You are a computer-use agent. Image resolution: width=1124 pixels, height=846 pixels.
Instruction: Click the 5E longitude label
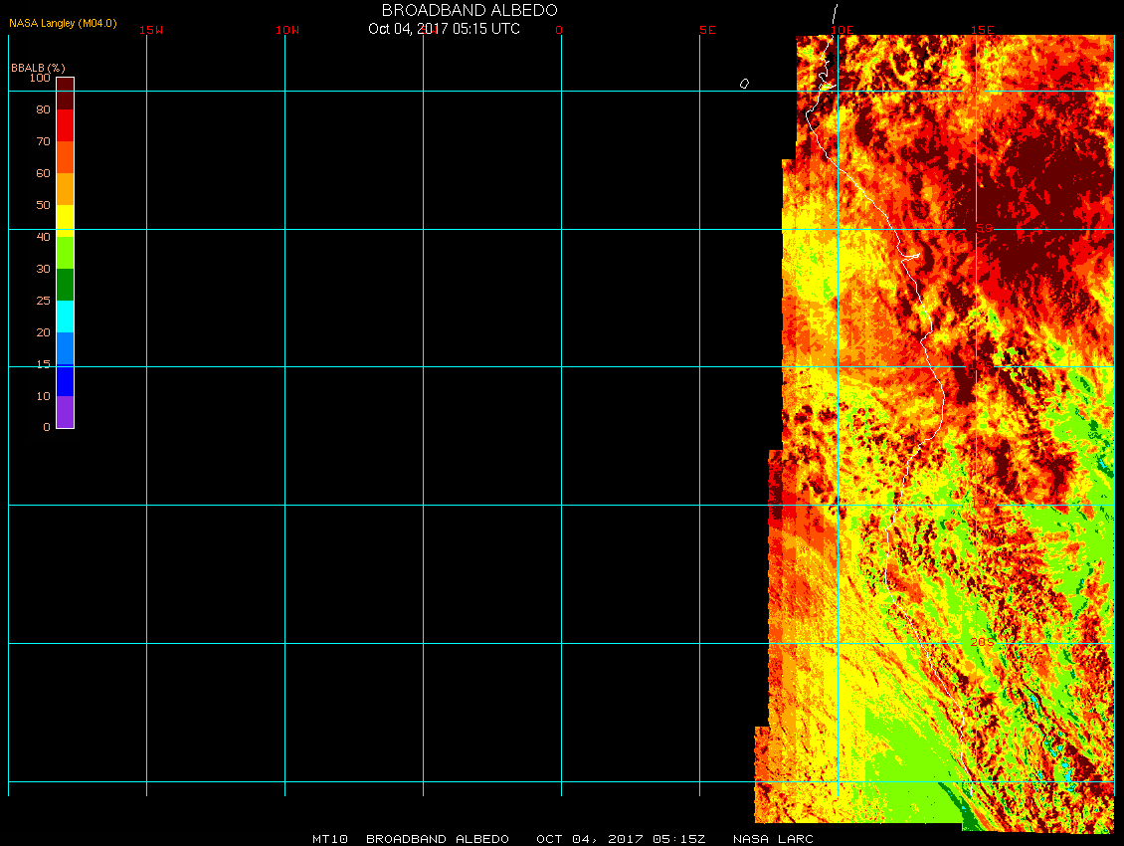(707, 30)
